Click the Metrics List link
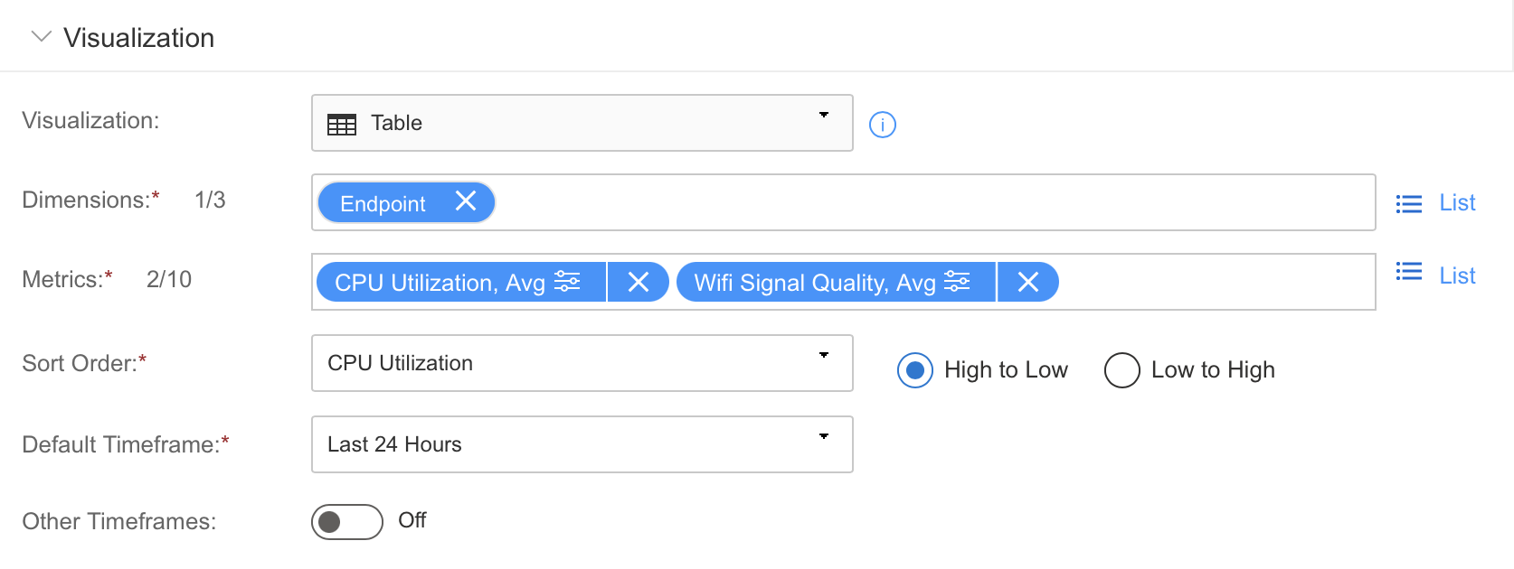Screen dimensions: 1514x569 1457,275
